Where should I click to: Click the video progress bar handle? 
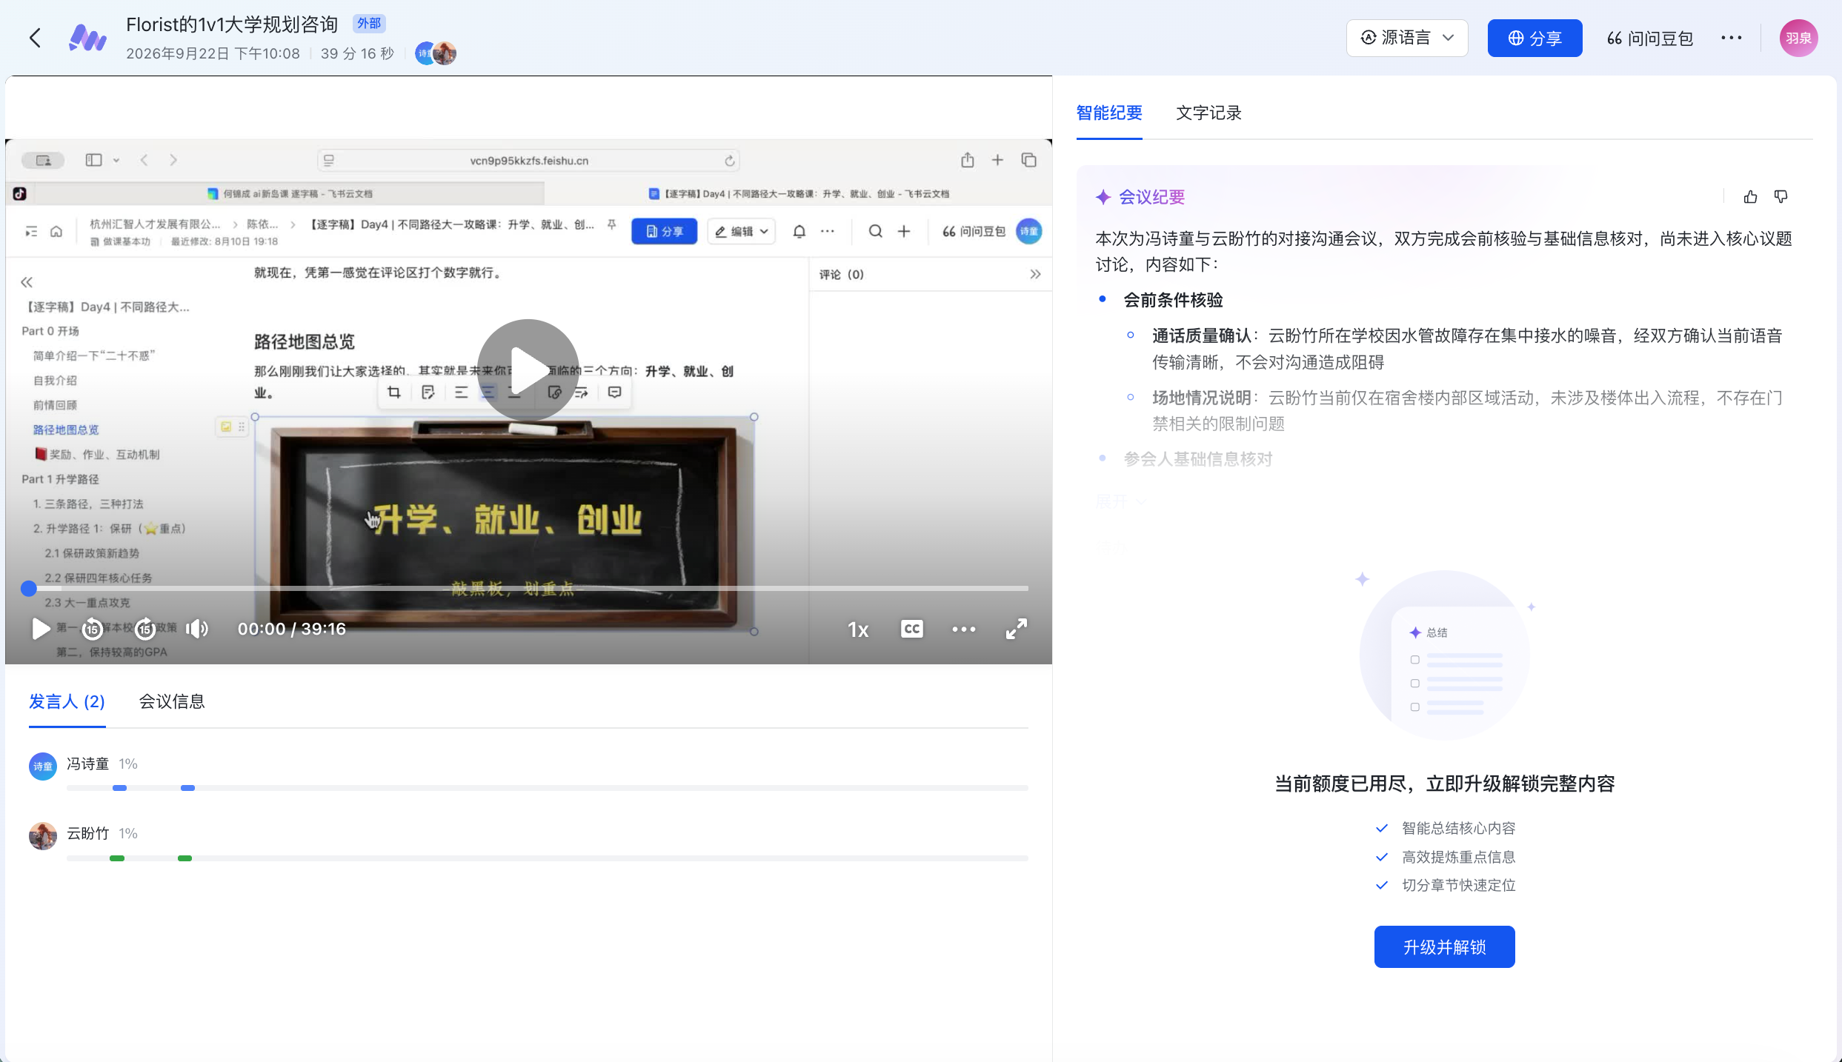[x=29, y=588]
